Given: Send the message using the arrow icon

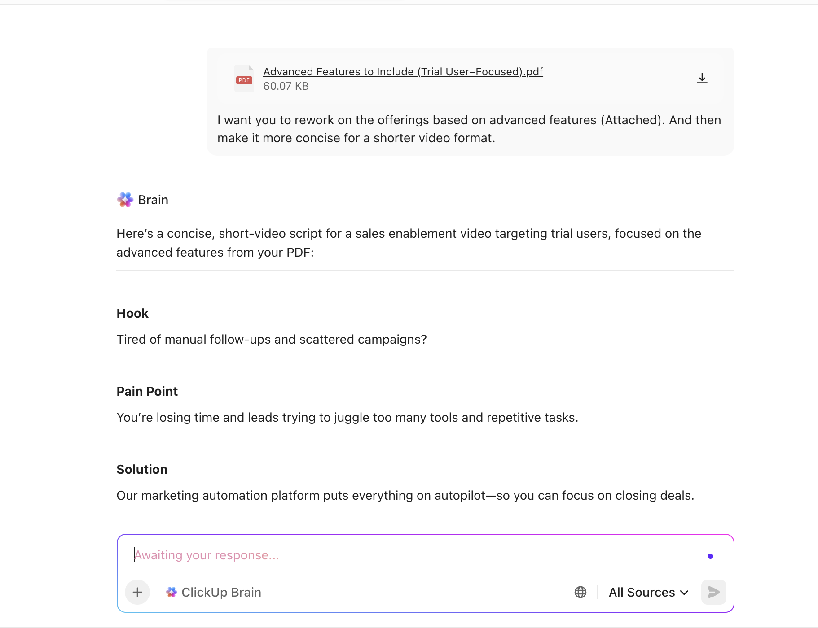Looking at the screenshot, I should click(x=713, y=592).
